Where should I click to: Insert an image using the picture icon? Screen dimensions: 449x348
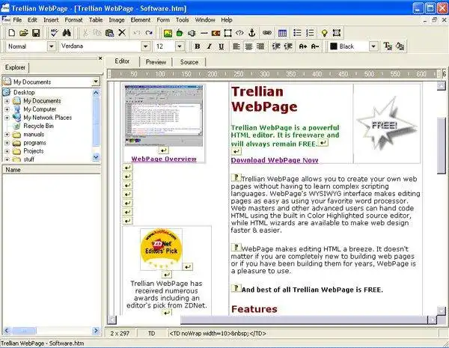[x=168, y=33]
